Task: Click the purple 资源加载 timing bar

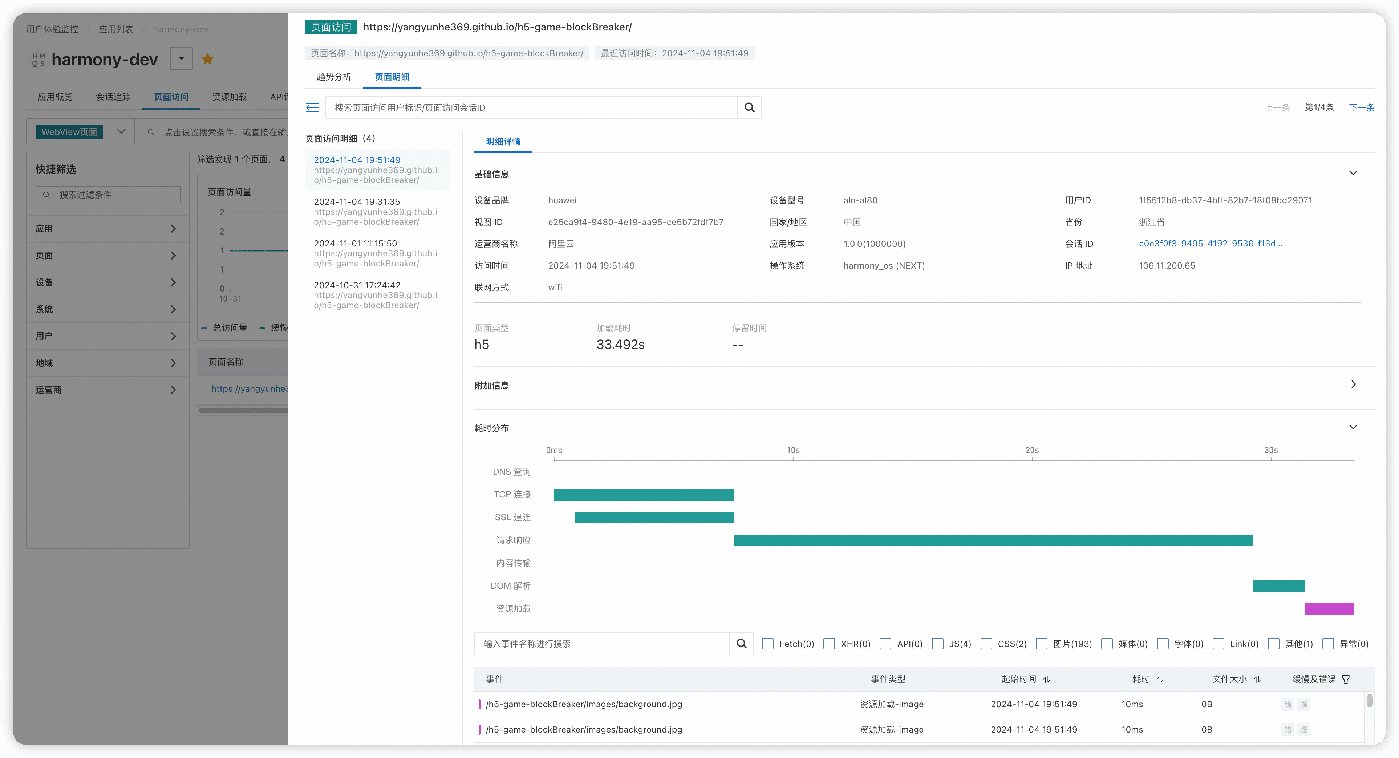Action: pos(1329,609)
